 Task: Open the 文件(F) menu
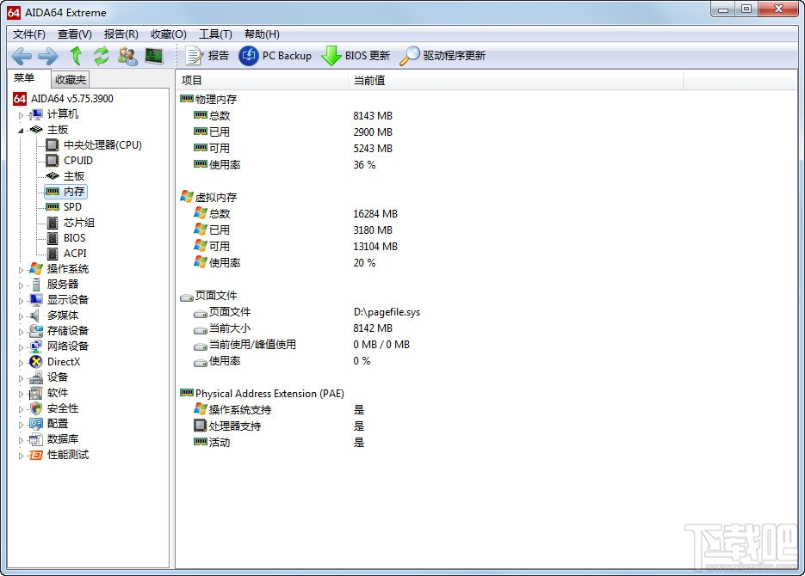pyautogui.click(x=28, y=34)
